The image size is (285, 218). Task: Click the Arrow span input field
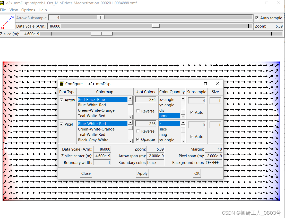156,156
